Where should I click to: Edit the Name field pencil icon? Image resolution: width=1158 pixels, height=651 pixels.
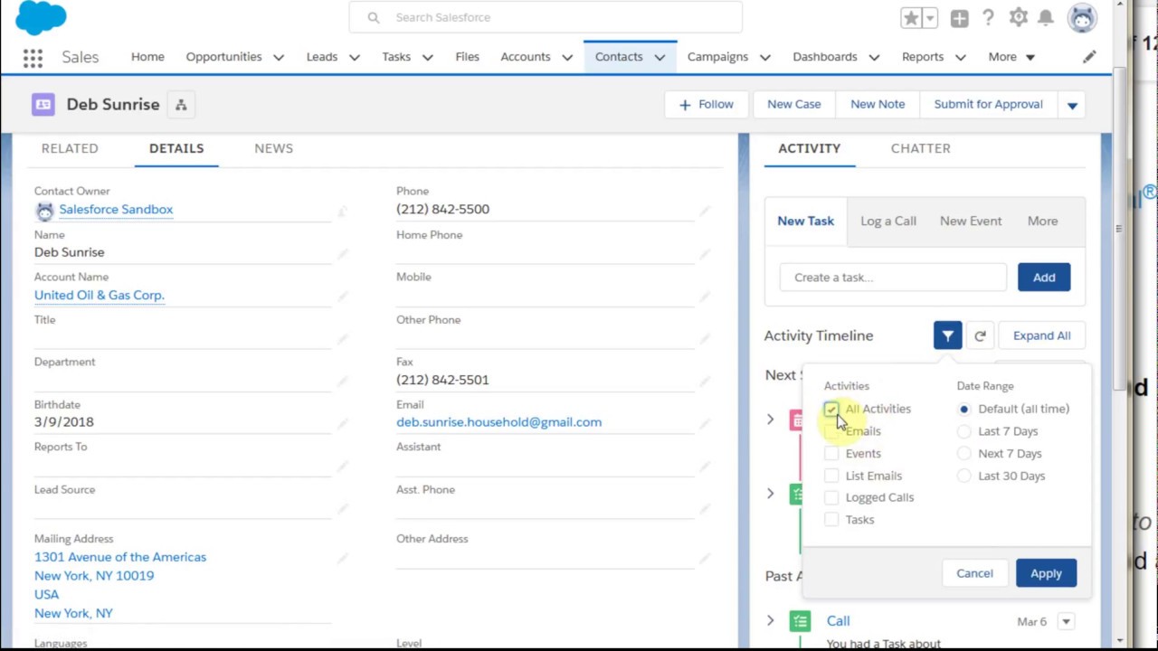342,254
